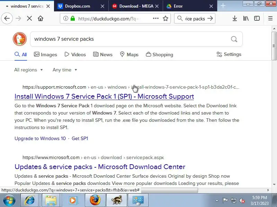
Task: Submit search with the go arrow
Action: click(210, 18)
